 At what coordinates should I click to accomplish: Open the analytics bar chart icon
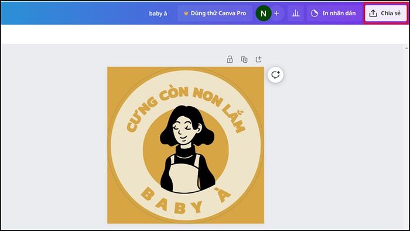(x=295, y=13)
